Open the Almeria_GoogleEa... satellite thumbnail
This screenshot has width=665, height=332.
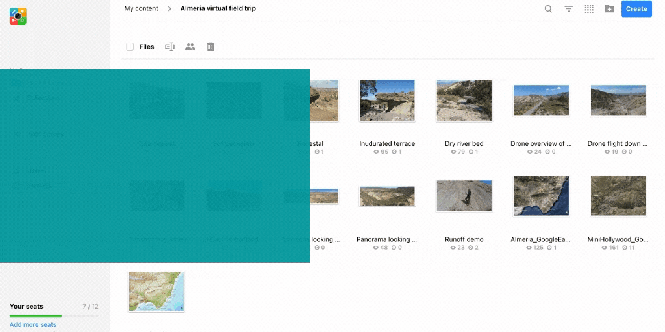pos(541,196)
